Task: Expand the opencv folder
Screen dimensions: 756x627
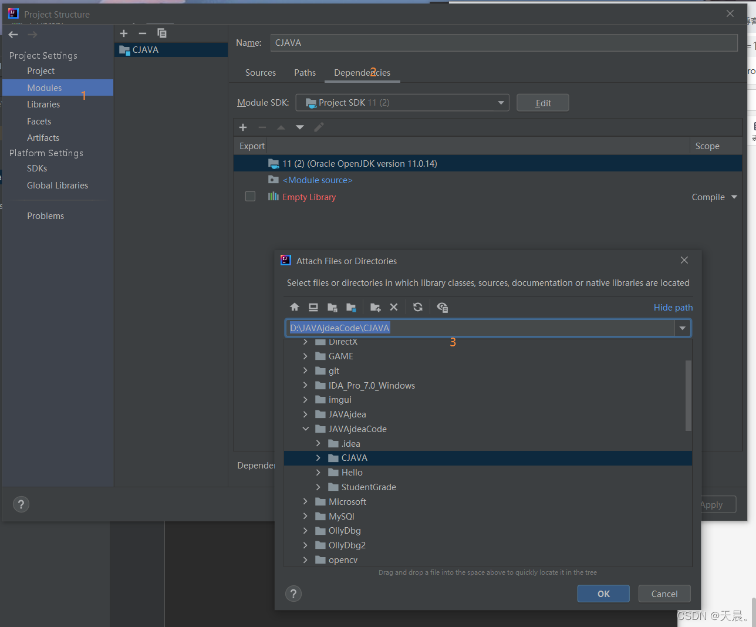Action: [305, 560]
